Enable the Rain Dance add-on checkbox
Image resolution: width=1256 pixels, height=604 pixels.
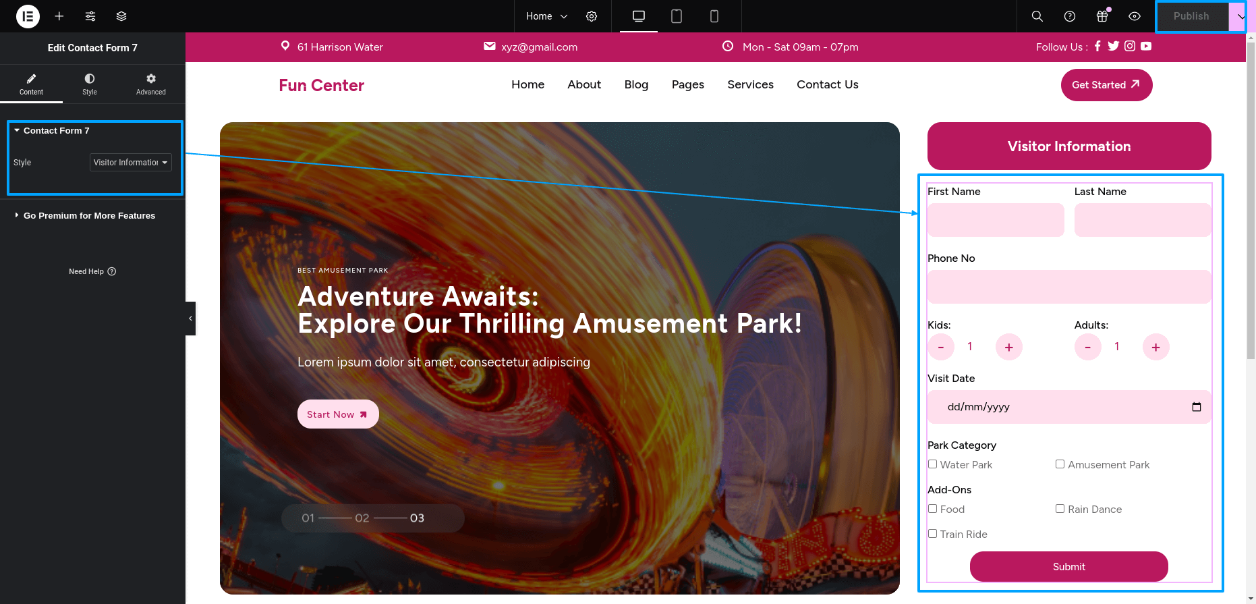coord(1060,509)
